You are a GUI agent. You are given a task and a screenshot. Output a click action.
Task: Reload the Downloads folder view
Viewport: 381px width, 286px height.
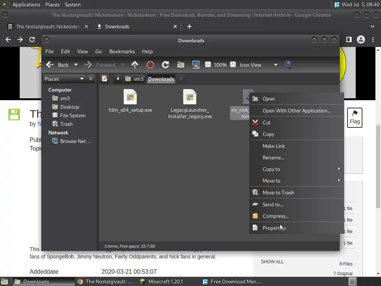(166, 65)
